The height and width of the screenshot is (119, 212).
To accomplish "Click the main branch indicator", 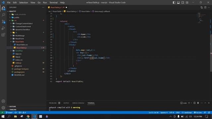I will 9,112.
